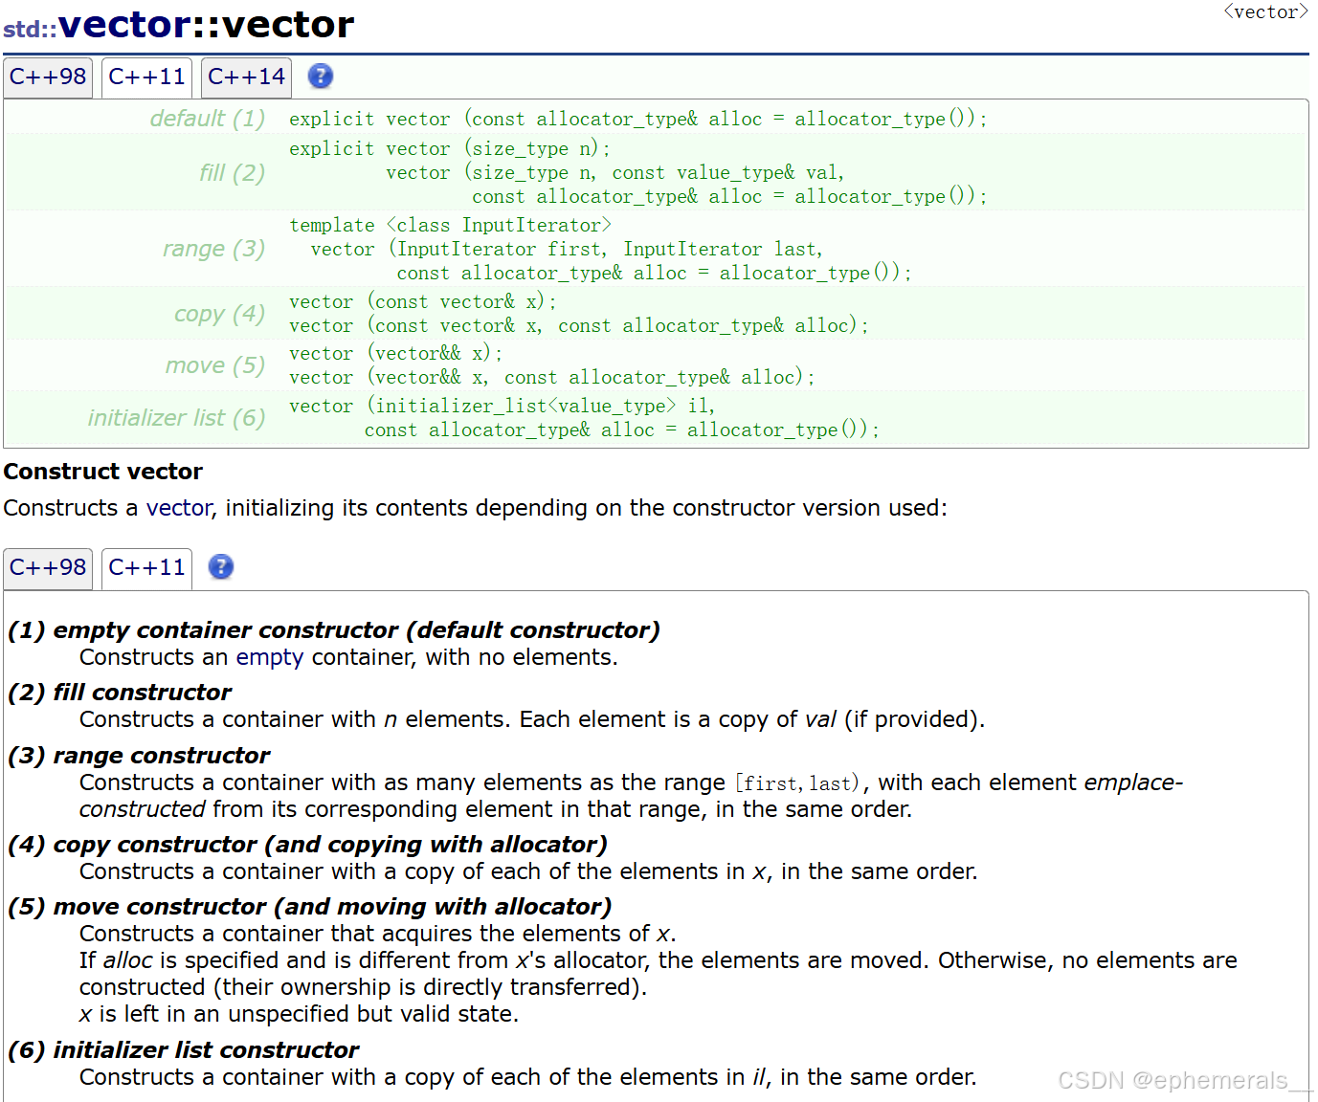Click the help icon beside the C++14 tab
This screenshot has width=1318, height=1102.
coord(321,77)
